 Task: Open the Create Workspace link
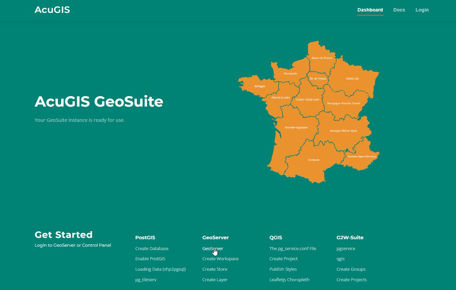[220, 259]
